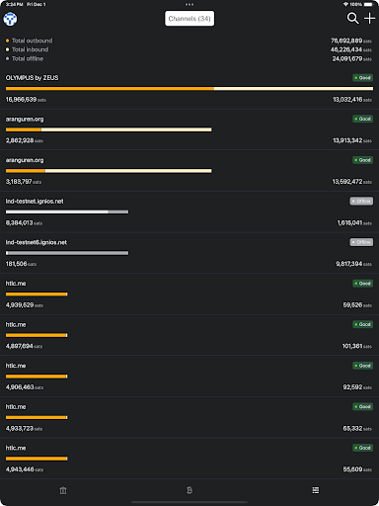Click Offline badge on lnd-testnet6.ignios.net
The height and width of the screenshot is (506, 379).
click(x=361, y=242)
